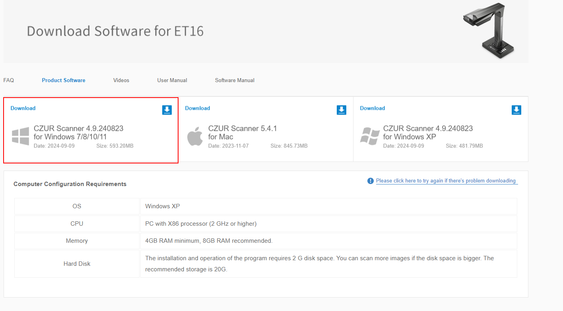Click the Hard Disk row label
Image resolution: width=563 pixels, height=311 pixels.
point(77,264)
